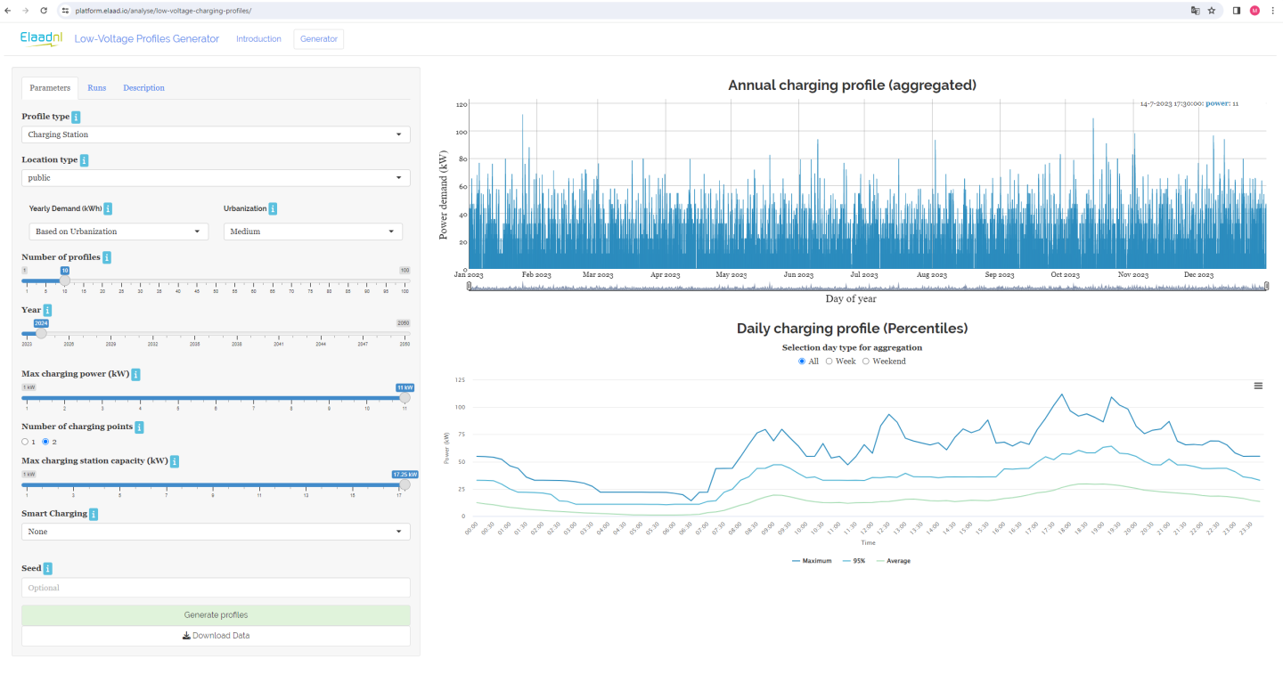This screenshot has width=1283, height=675.
Task: Open the Smart Charging dropdown
Action: click(x=216, y=532)
